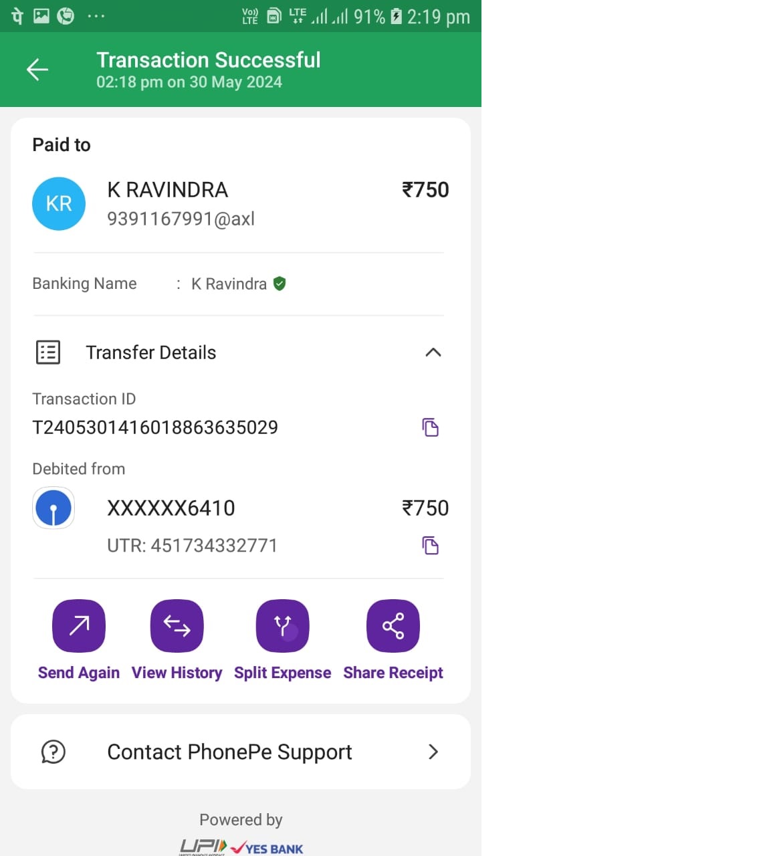767x856 pixels.
Task: Open Contact PhonePe Support chevron
Action: coord(433,752)
